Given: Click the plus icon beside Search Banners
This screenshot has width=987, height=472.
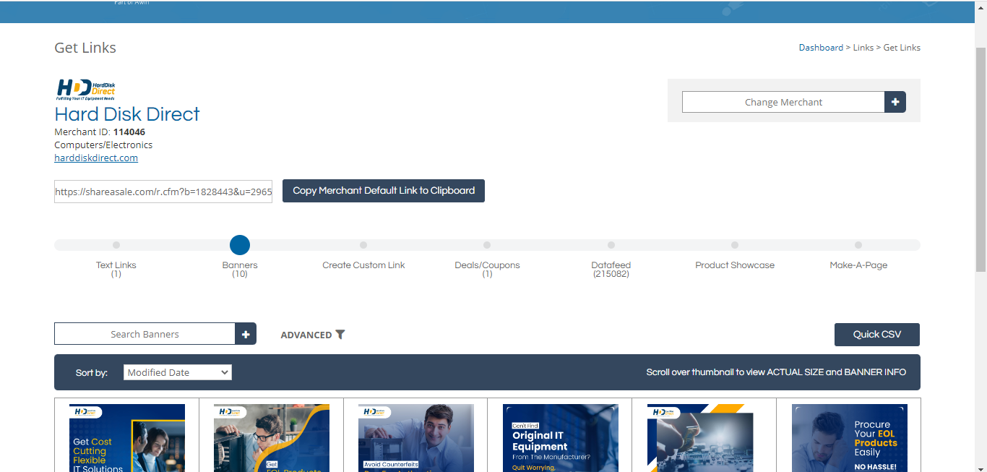Looking at the screenshot, I should coord(246,334).
